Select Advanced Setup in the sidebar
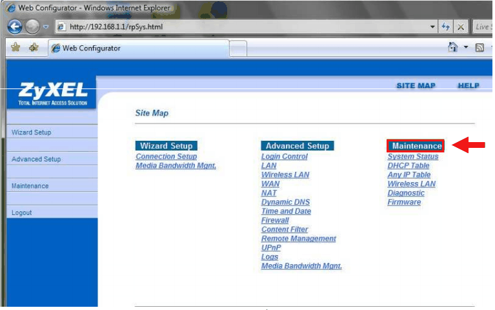 click(x=36, y=159)
